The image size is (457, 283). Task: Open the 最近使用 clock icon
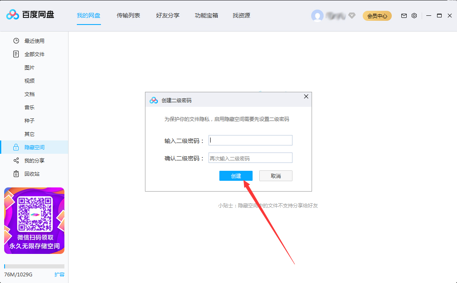point(15,40)
